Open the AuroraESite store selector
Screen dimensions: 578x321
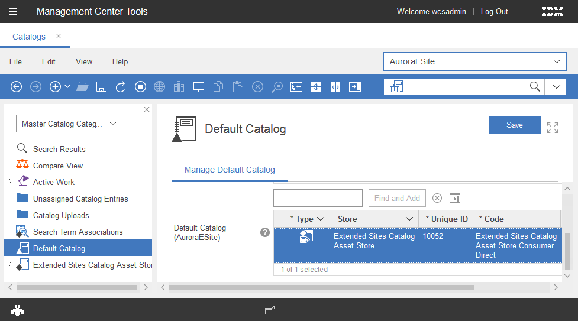475,61
